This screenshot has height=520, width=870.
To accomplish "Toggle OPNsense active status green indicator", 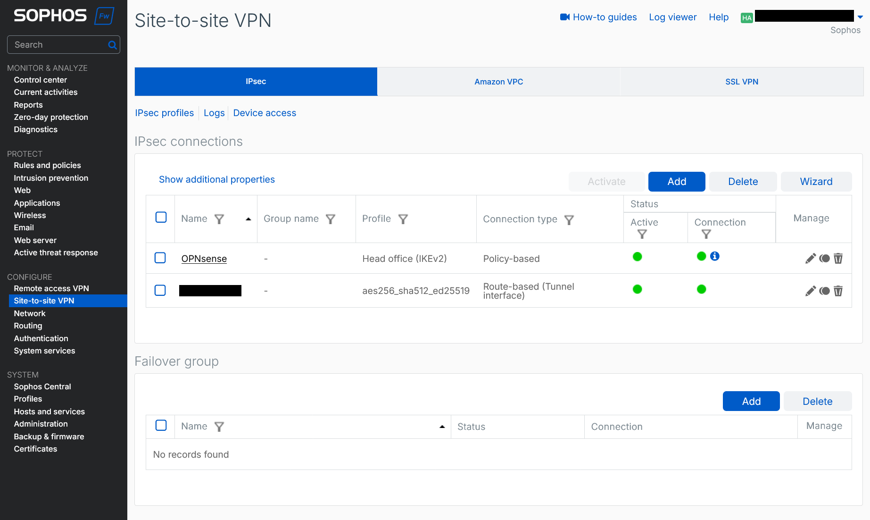I will 637,257.
